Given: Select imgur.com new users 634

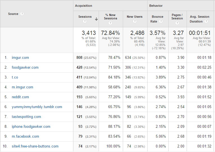Looking at the screenshot, I should tap(128, 57).
